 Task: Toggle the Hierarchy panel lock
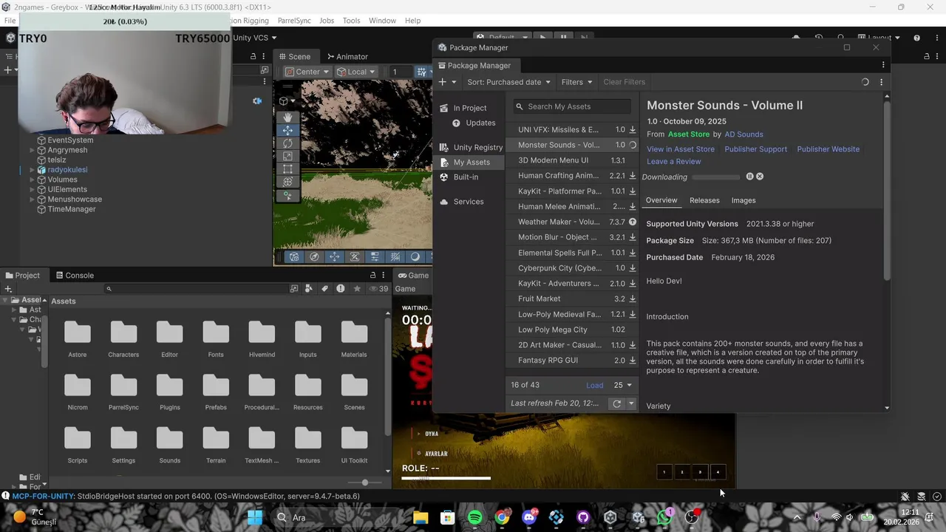pos(253,57)
